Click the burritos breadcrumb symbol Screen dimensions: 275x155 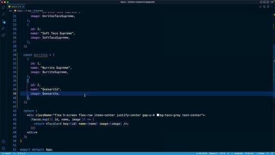[x=38, y=11]
